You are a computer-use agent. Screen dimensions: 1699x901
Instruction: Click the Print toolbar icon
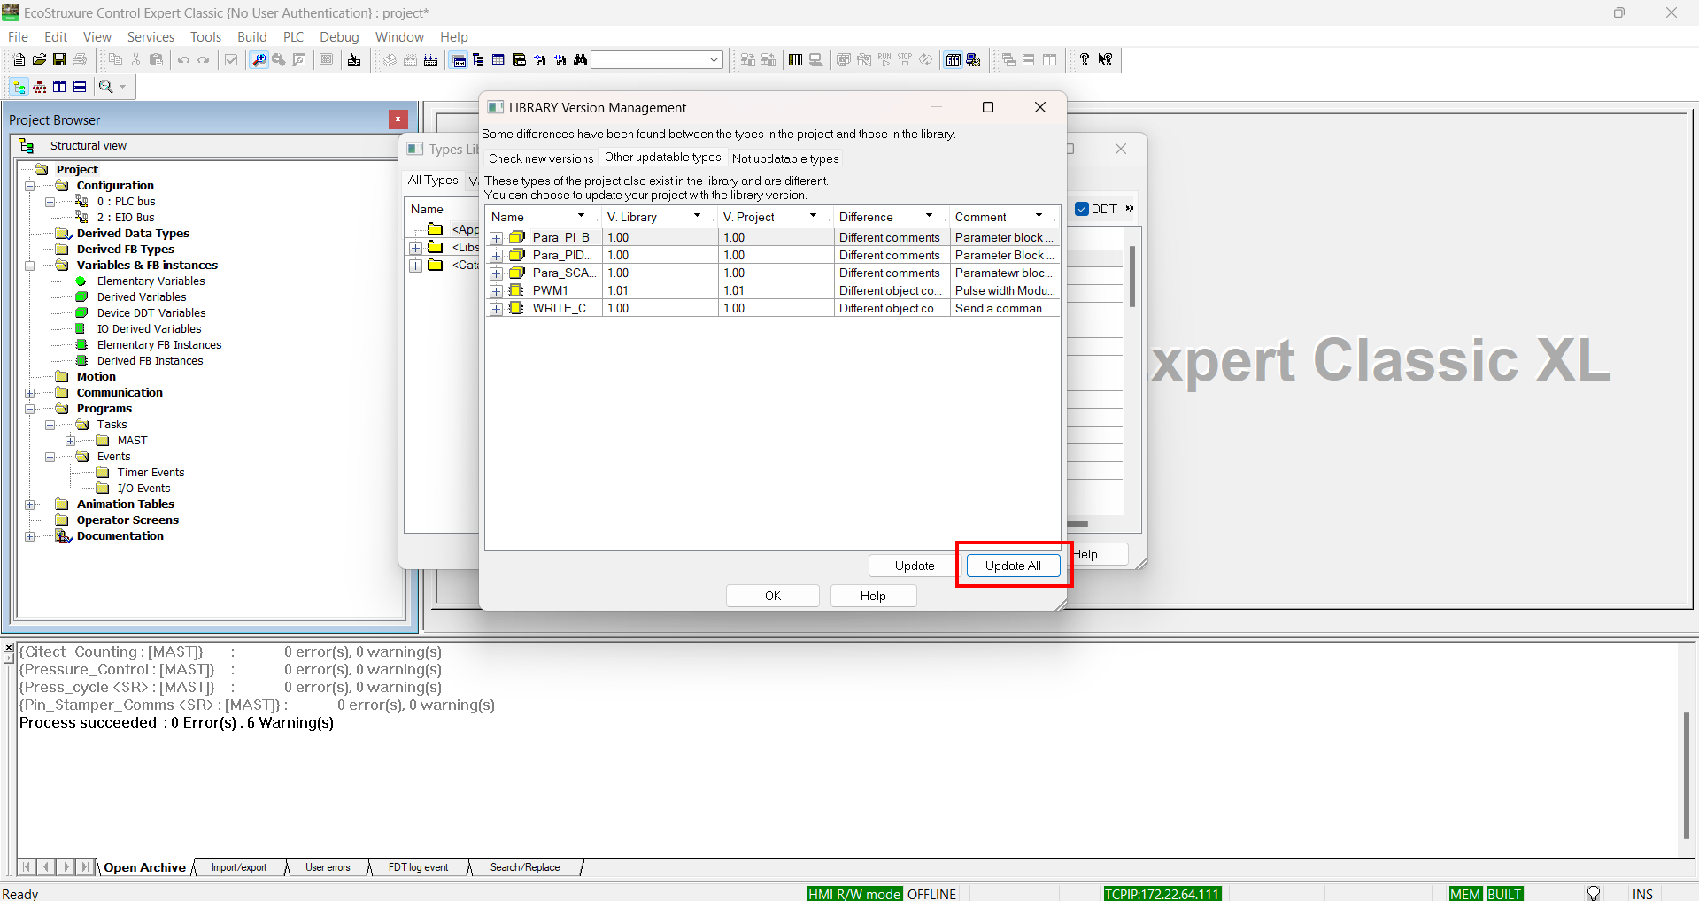pyautogui.click(x=80, y=59)
